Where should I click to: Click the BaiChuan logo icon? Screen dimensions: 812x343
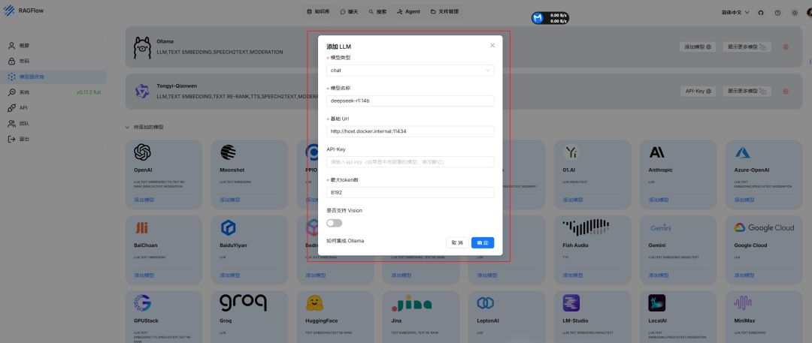pos(141,227)
